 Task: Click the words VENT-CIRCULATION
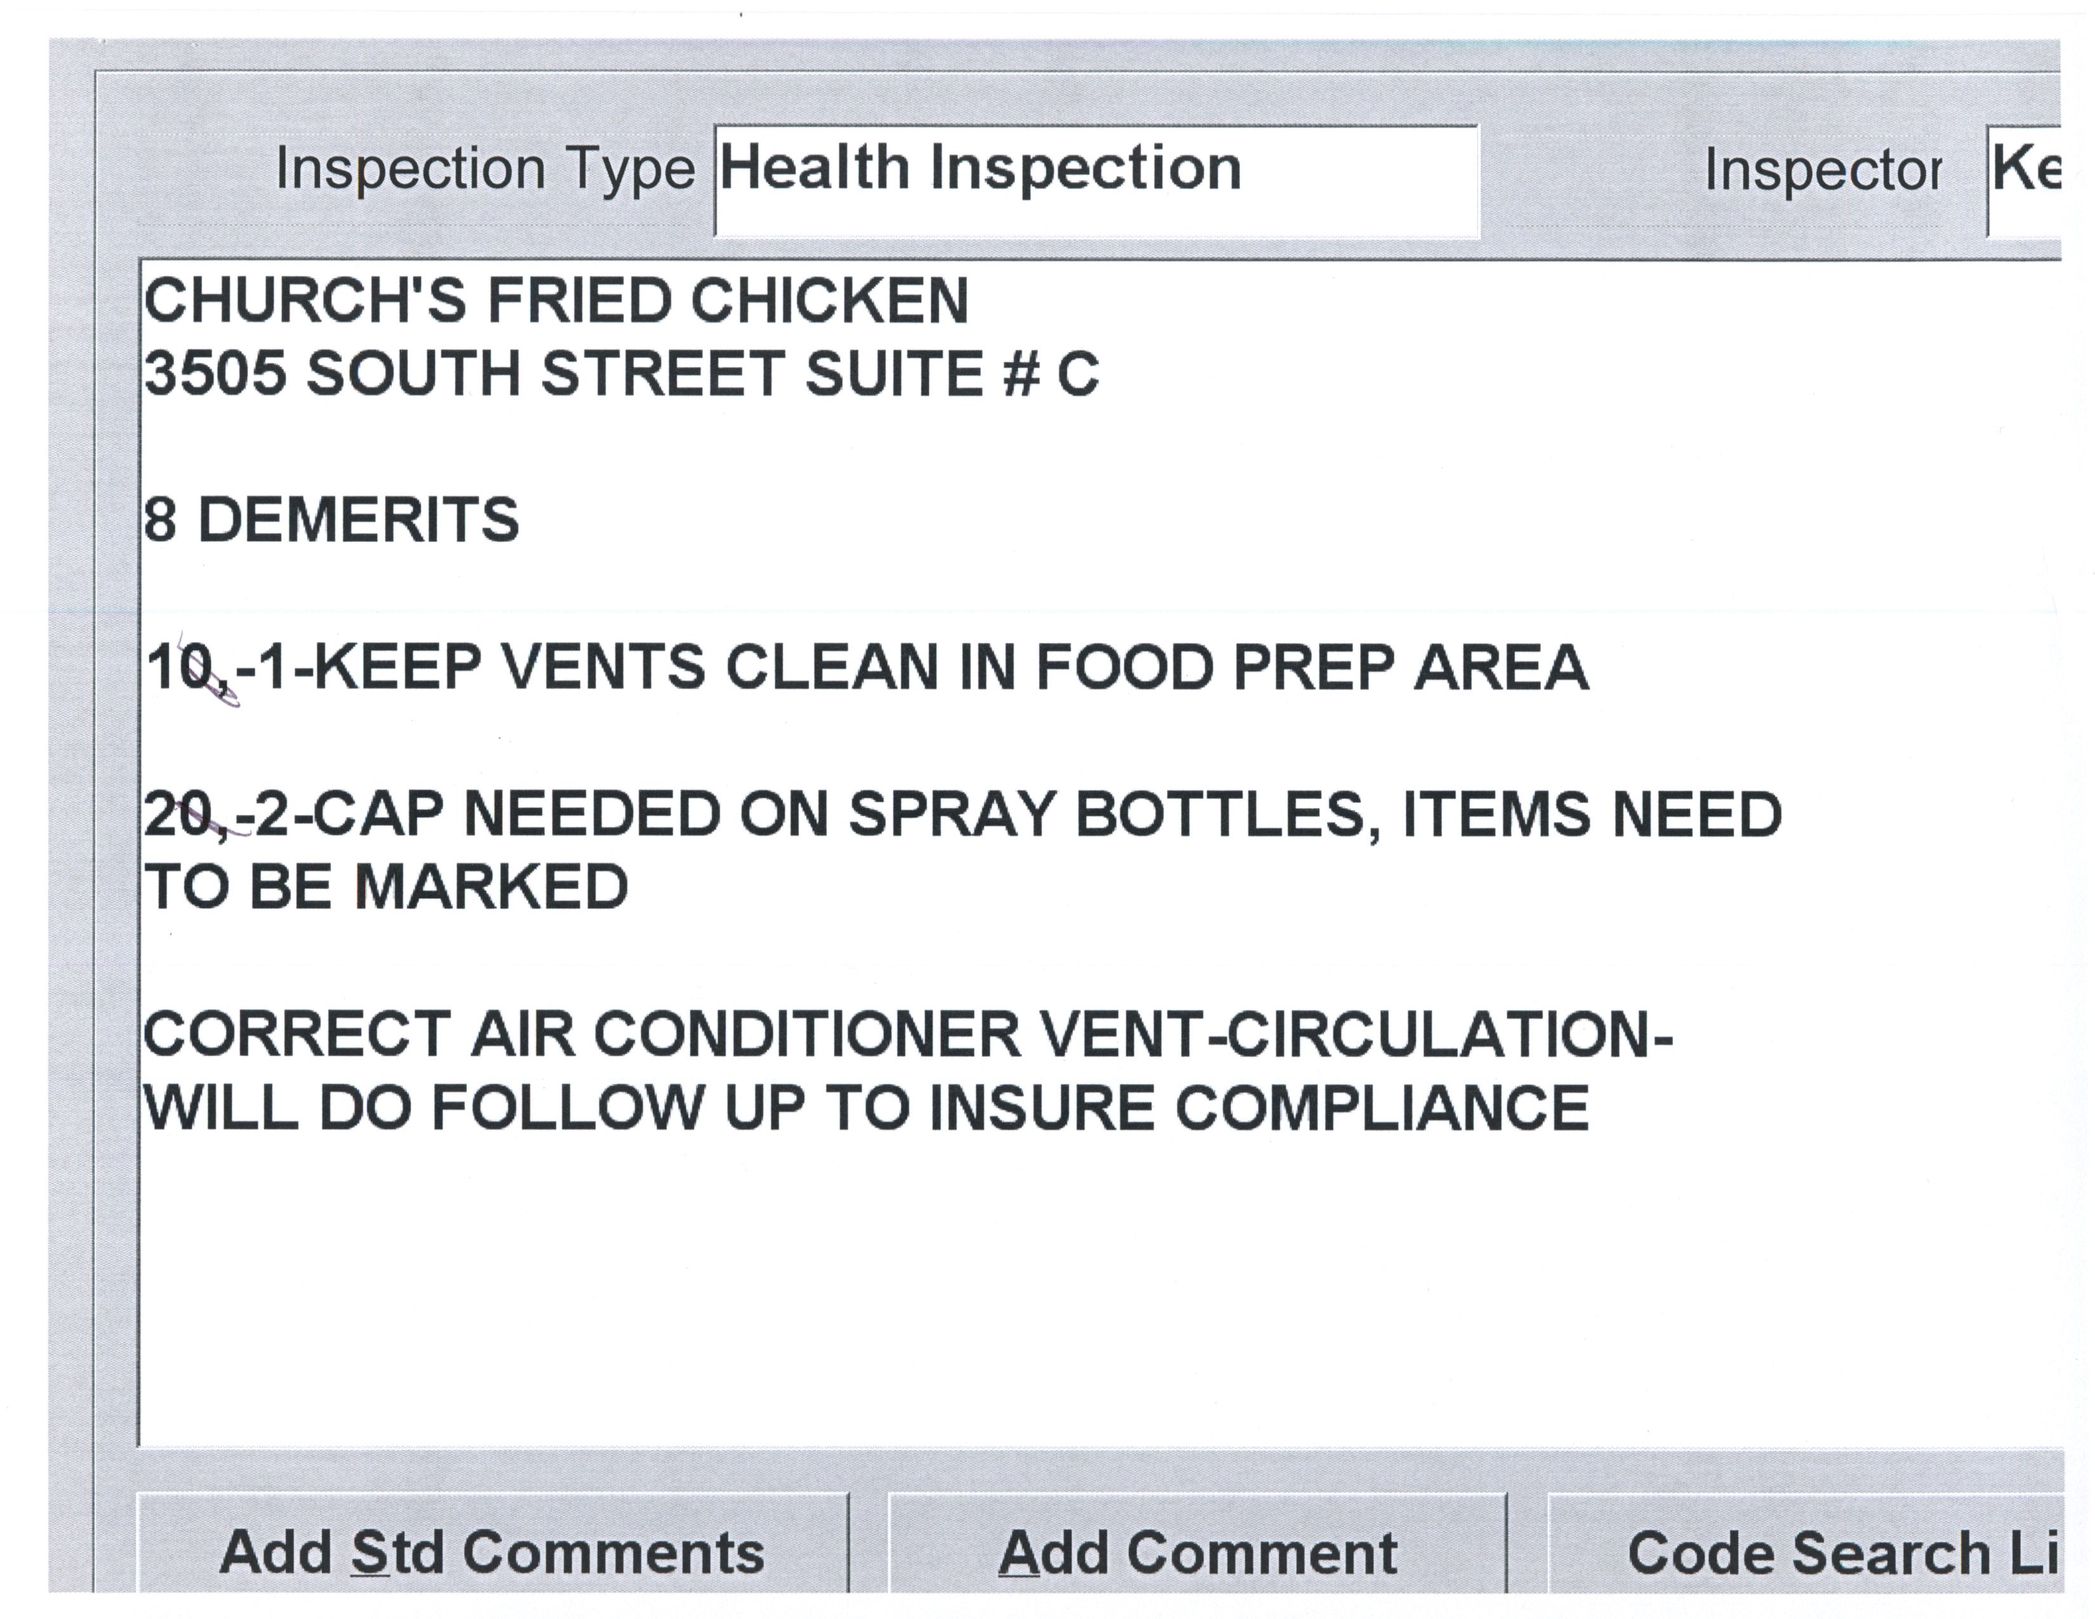[x=1357, y=1036]
